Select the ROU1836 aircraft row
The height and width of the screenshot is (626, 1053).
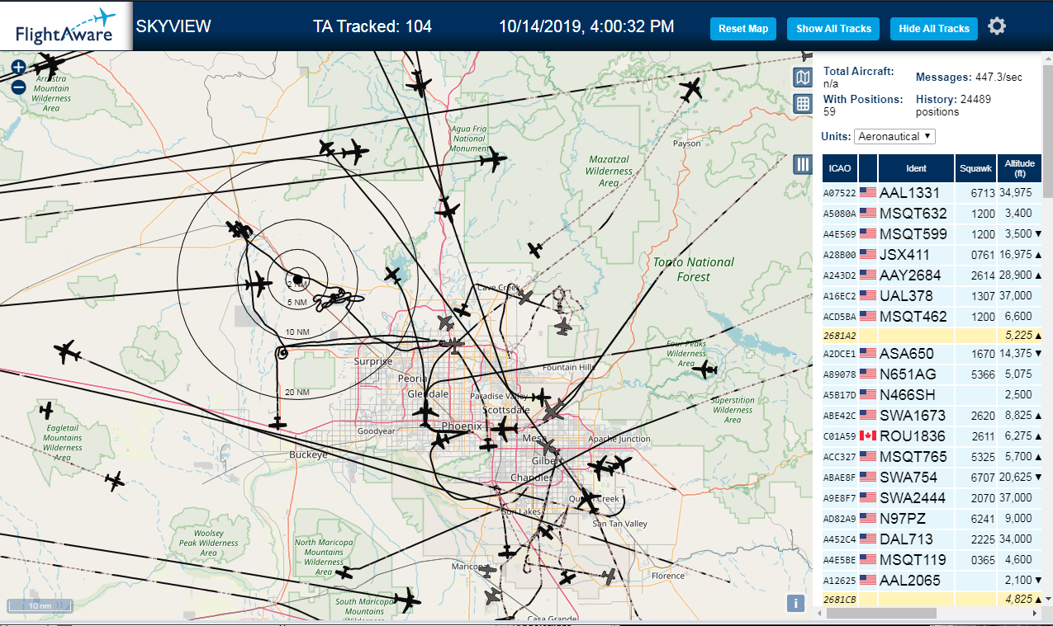pyautogui.click(x=932, y=435)
